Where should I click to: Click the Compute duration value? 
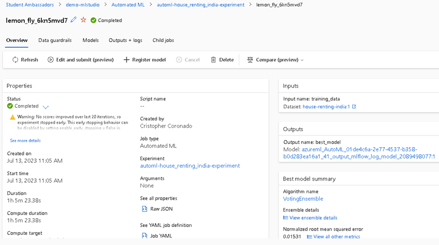(24, 220)
